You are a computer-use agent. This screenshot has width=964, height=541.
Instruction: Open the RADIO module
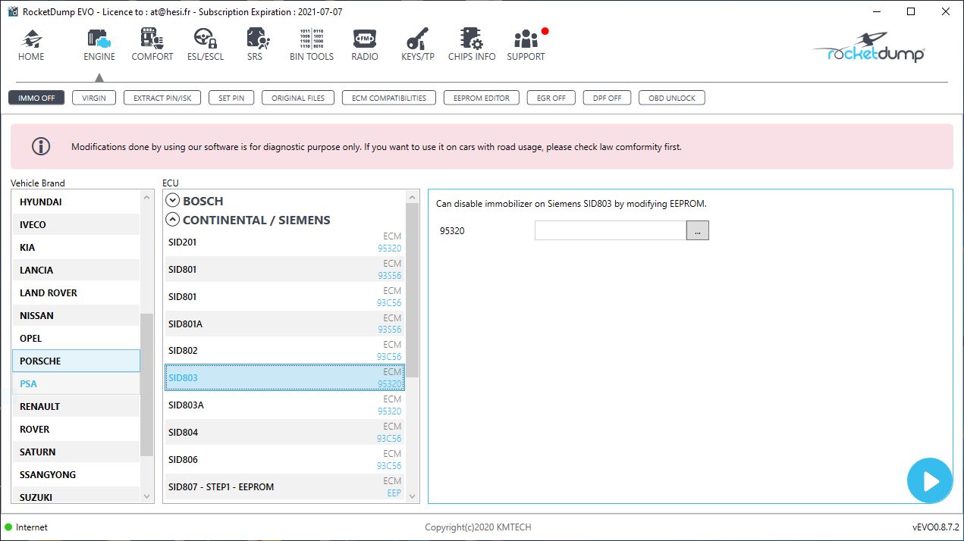364,43
